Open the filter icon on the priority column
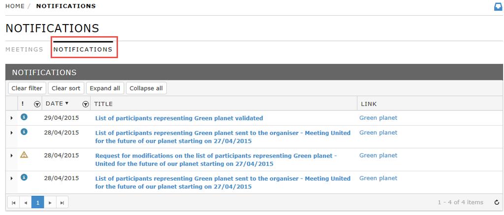Image resolution: width=504 pixels, height=215 pixels. coord(37,104)
